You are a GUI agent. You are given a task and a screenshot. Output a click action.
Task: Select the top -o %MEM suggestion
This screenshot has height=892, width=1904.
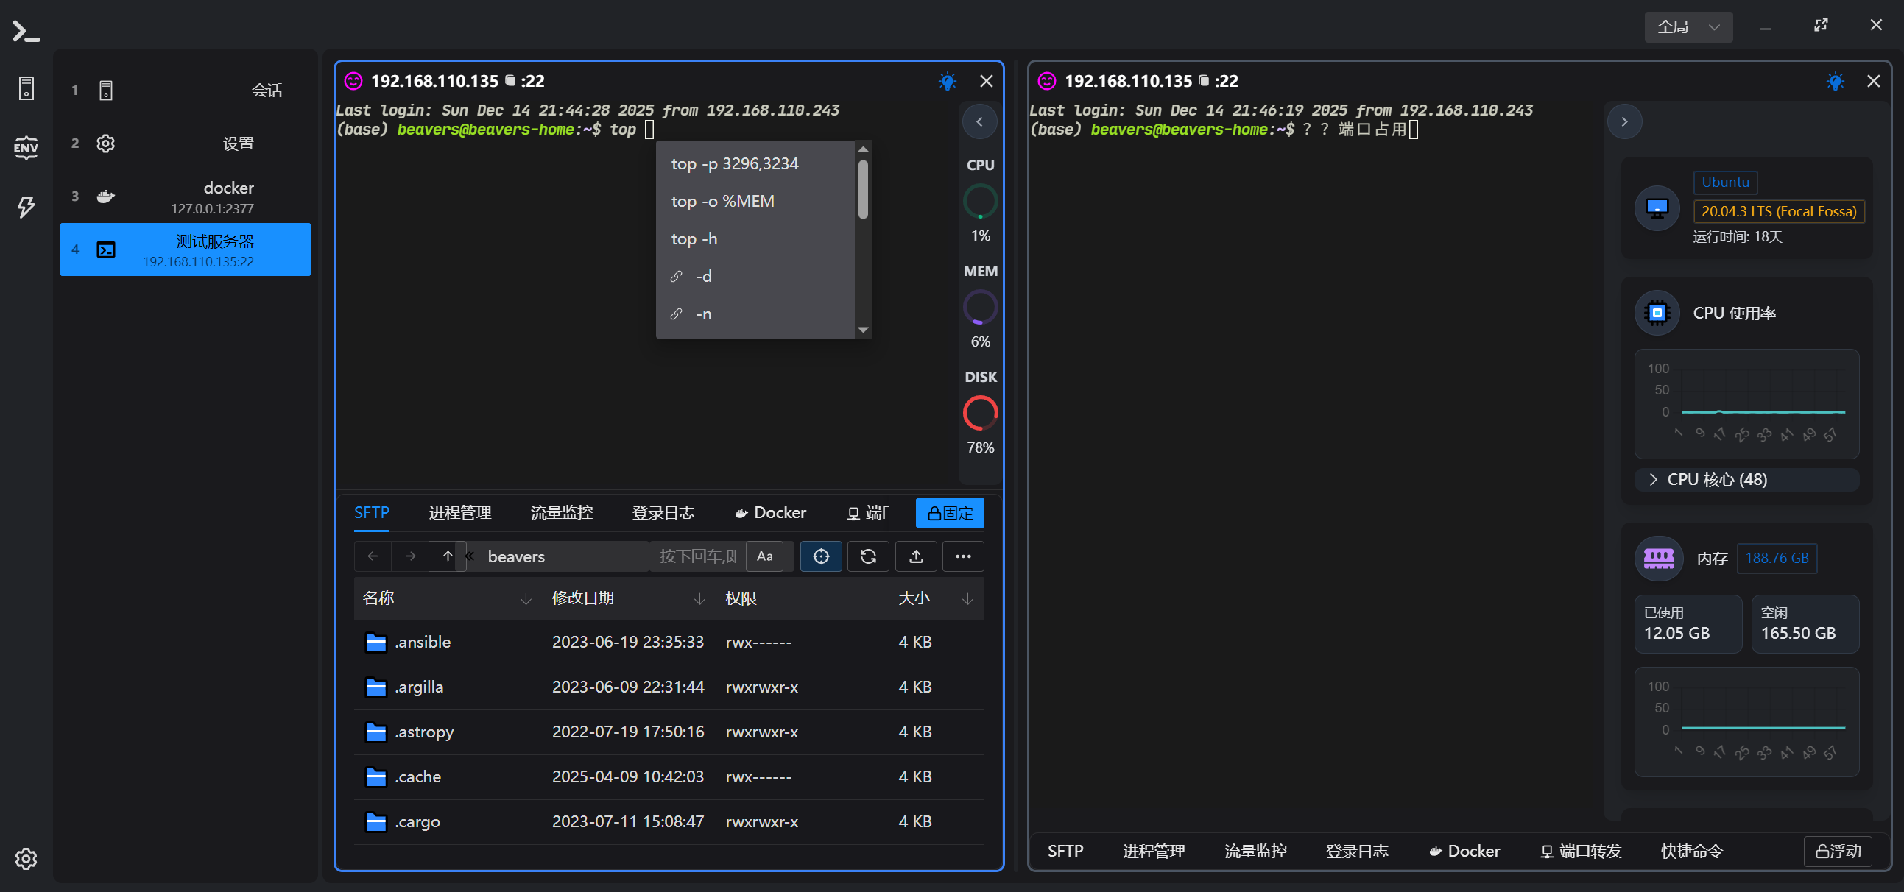click(x=723, y=201)
